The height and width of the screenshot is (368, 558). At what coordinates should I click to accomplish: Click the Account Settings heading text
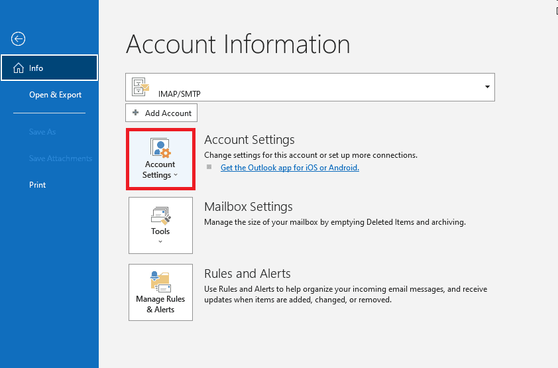click(249, 139)
